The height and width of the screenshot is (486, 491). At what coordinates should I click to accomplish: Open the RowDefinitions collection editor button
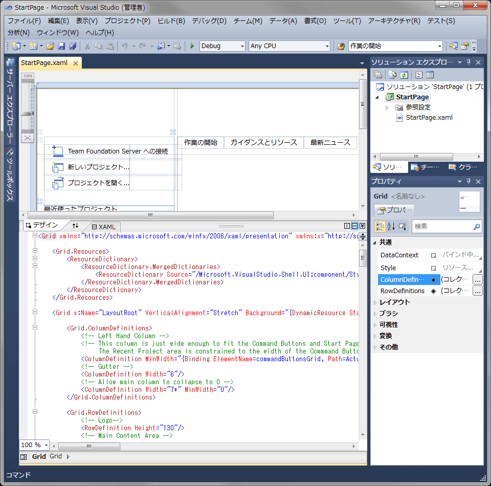coord(477,291)
